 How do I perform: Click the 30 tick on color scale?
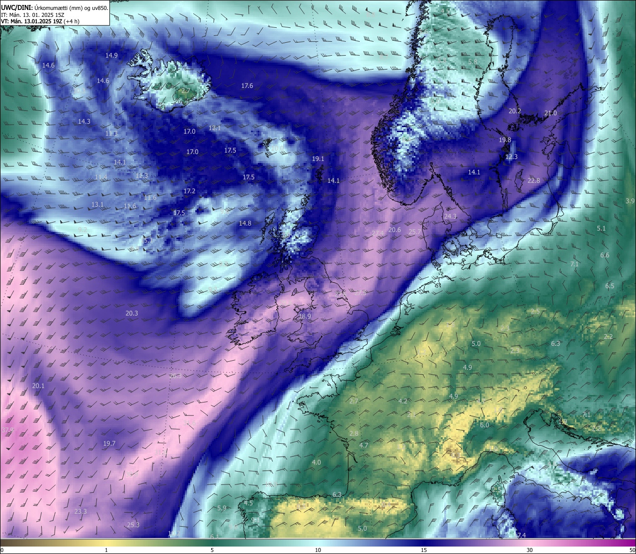click(x=530, y=550)
